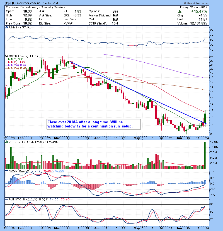The height and width of the screenshot is (231, 223).
Task: Click the green up-triangle change icon
Action: click(x=180, y=11)
